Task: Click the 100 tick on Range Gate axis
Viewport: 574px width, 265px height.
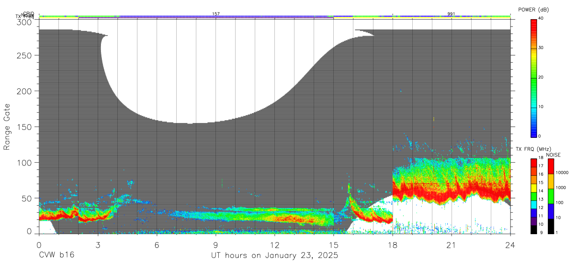Action: (x=25, y=162)
